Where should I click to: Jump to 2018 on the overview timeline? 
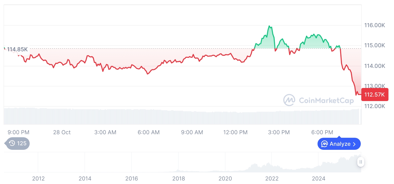[178, 178]
